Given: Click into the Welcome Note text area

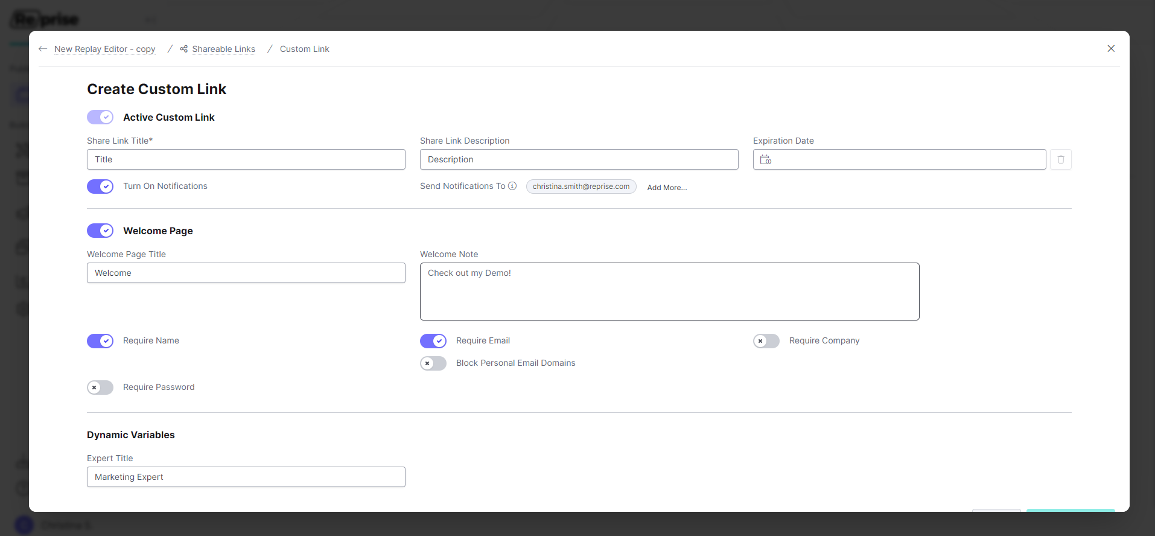Looking at the screenshot, I should pyautogui.click(x=670, y=292).
